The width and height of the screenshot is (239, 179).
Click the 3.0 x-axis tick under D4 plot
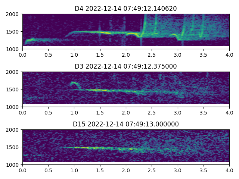tap(178, 54)
